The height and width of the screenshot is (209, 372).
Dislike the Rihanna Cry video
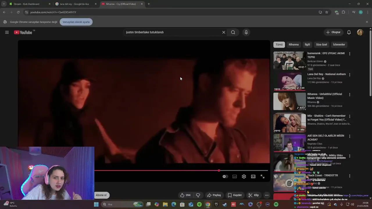click(x=198, y=195)
